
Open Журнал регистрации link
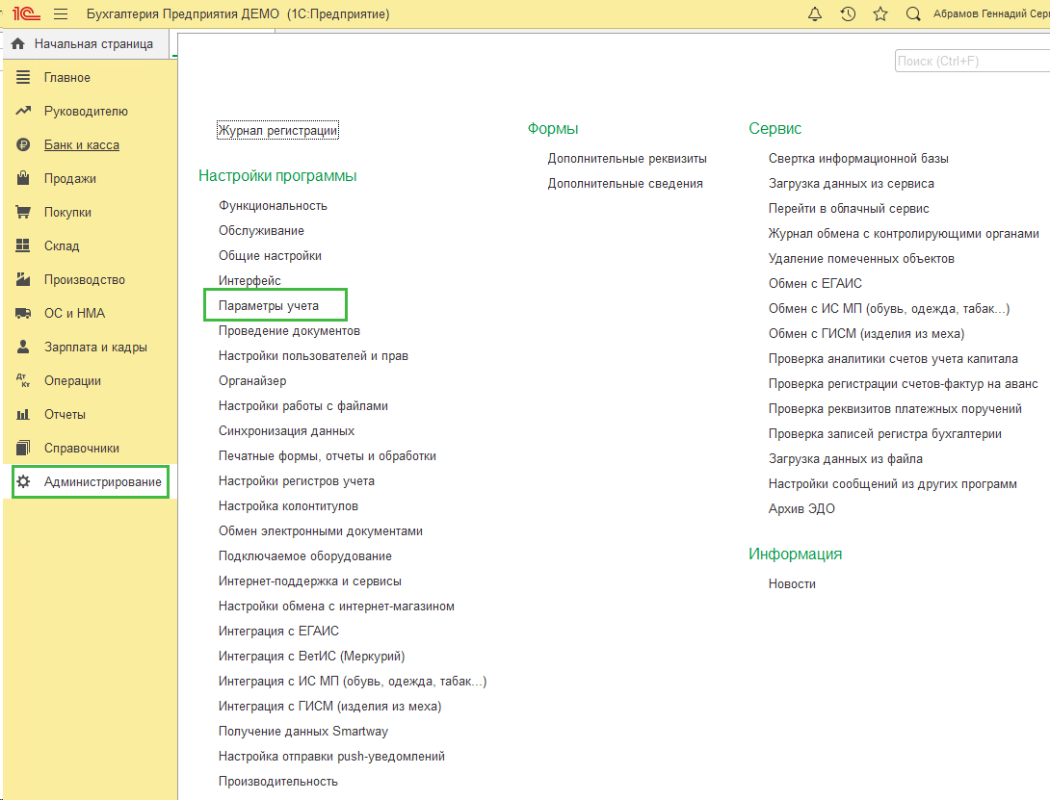click(277, 130)
